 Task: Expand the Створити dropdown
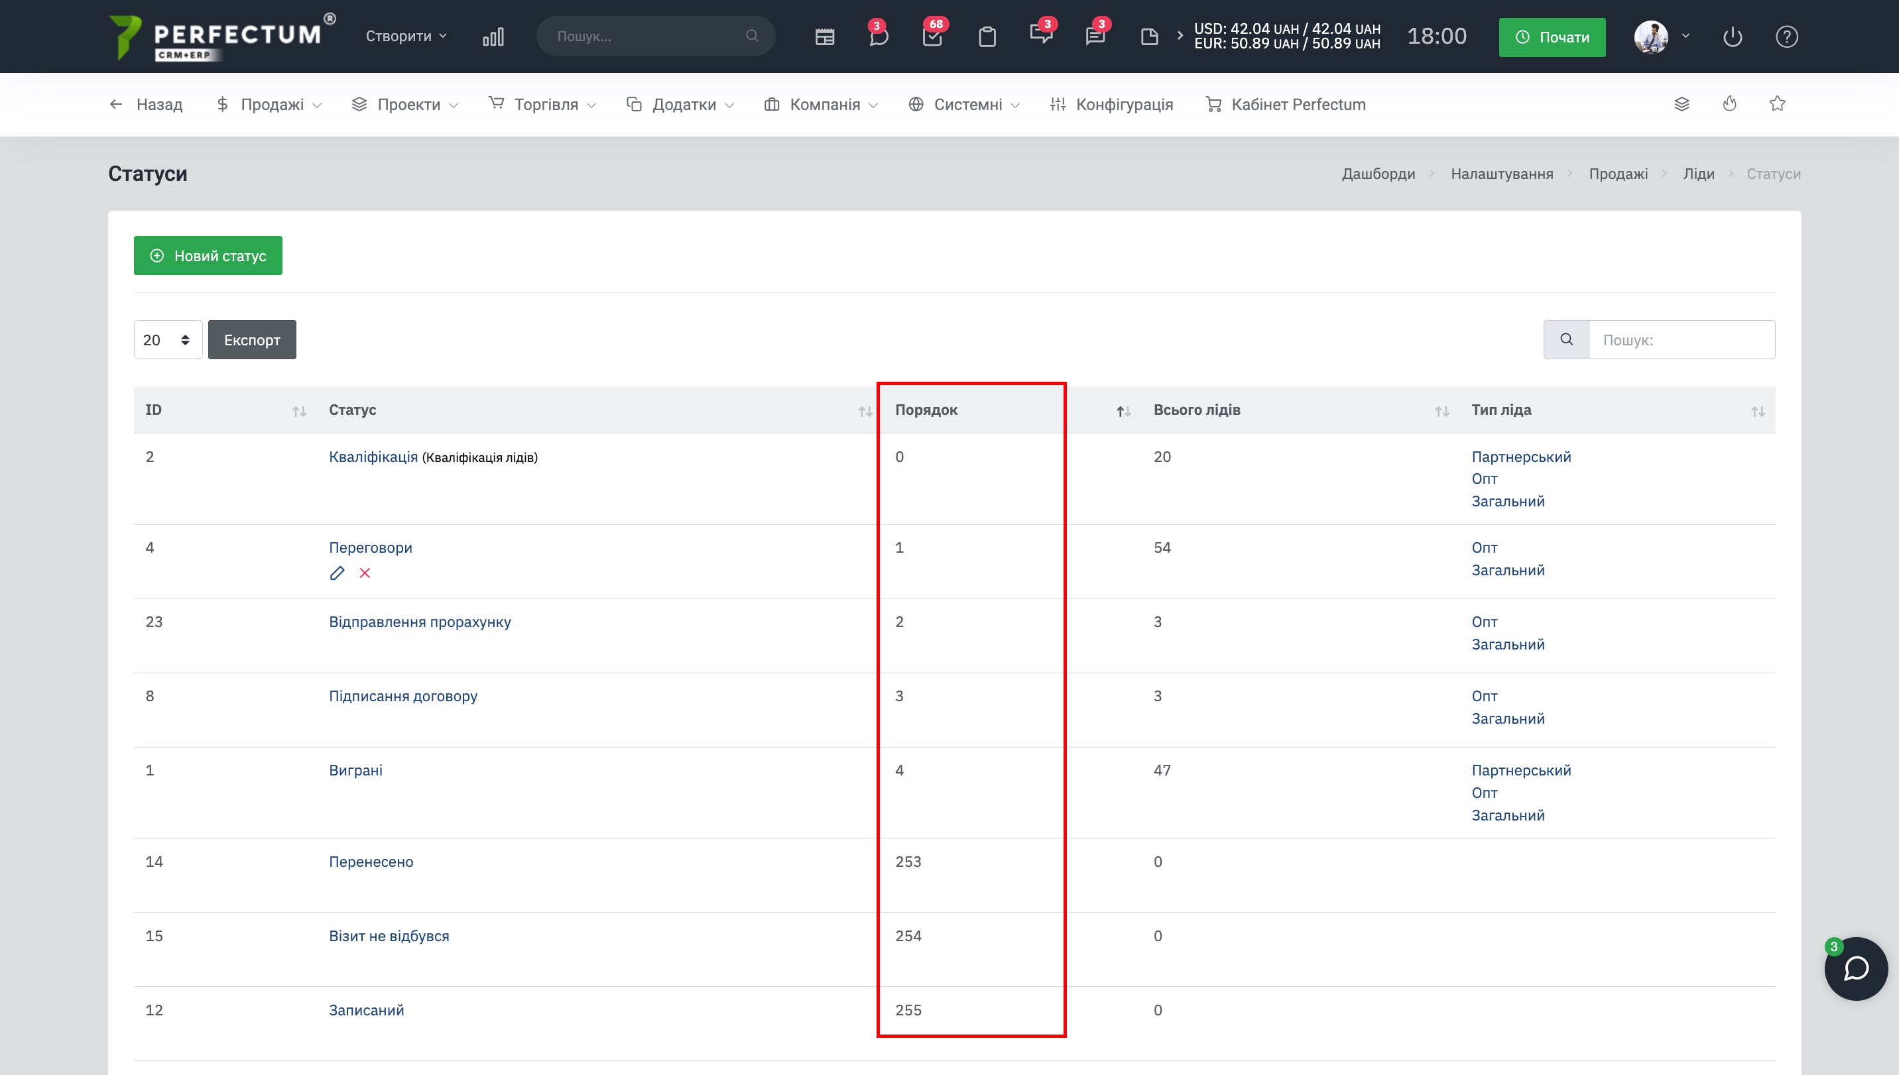tap(406, 36)
